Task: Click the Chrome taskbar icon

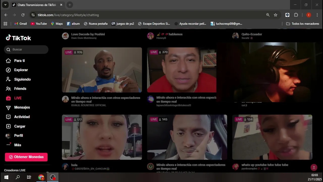Action: (41, 177)
